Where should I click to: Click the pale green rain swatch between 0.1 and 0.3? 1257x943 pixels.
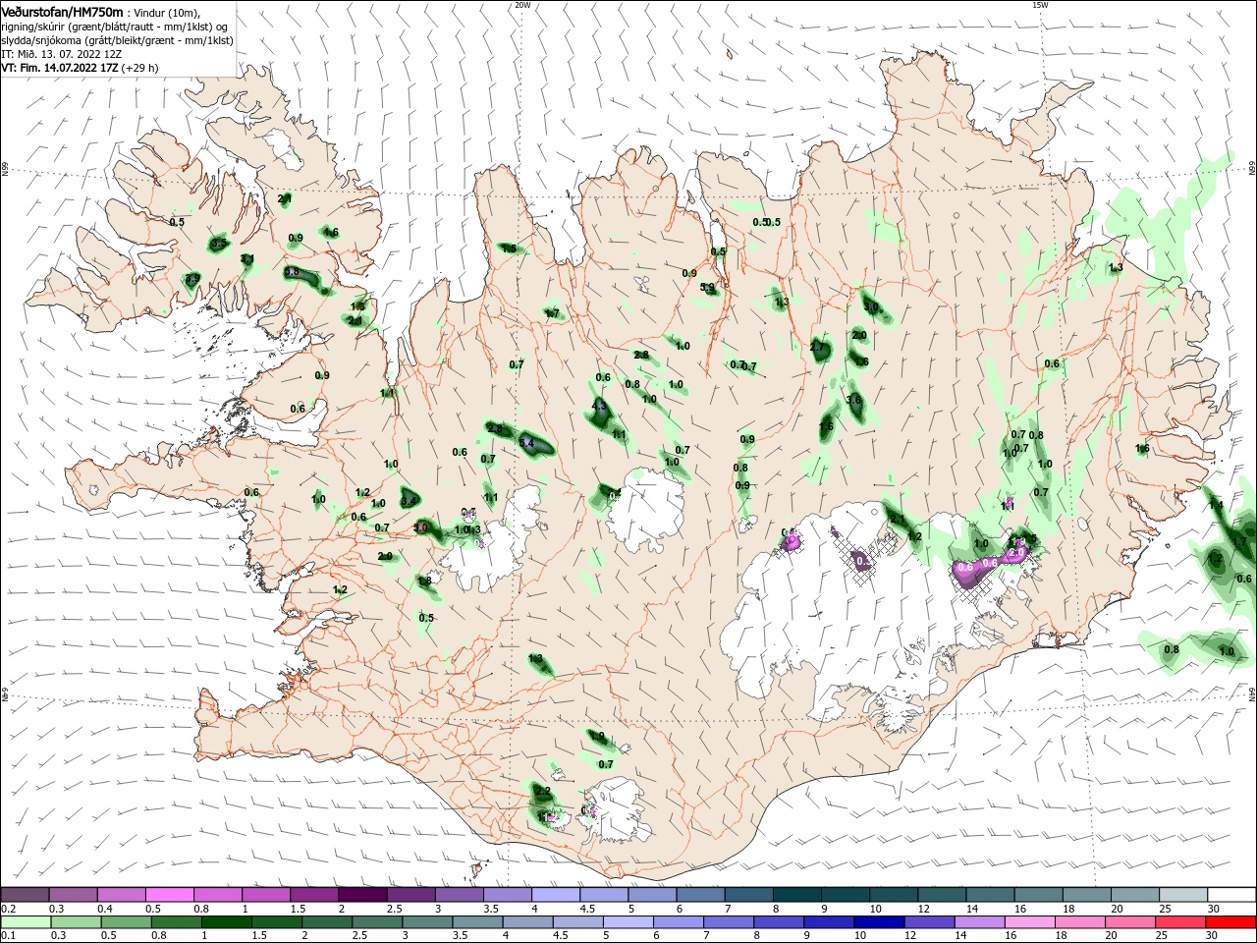pyautogui.click(x=27, y=922)
